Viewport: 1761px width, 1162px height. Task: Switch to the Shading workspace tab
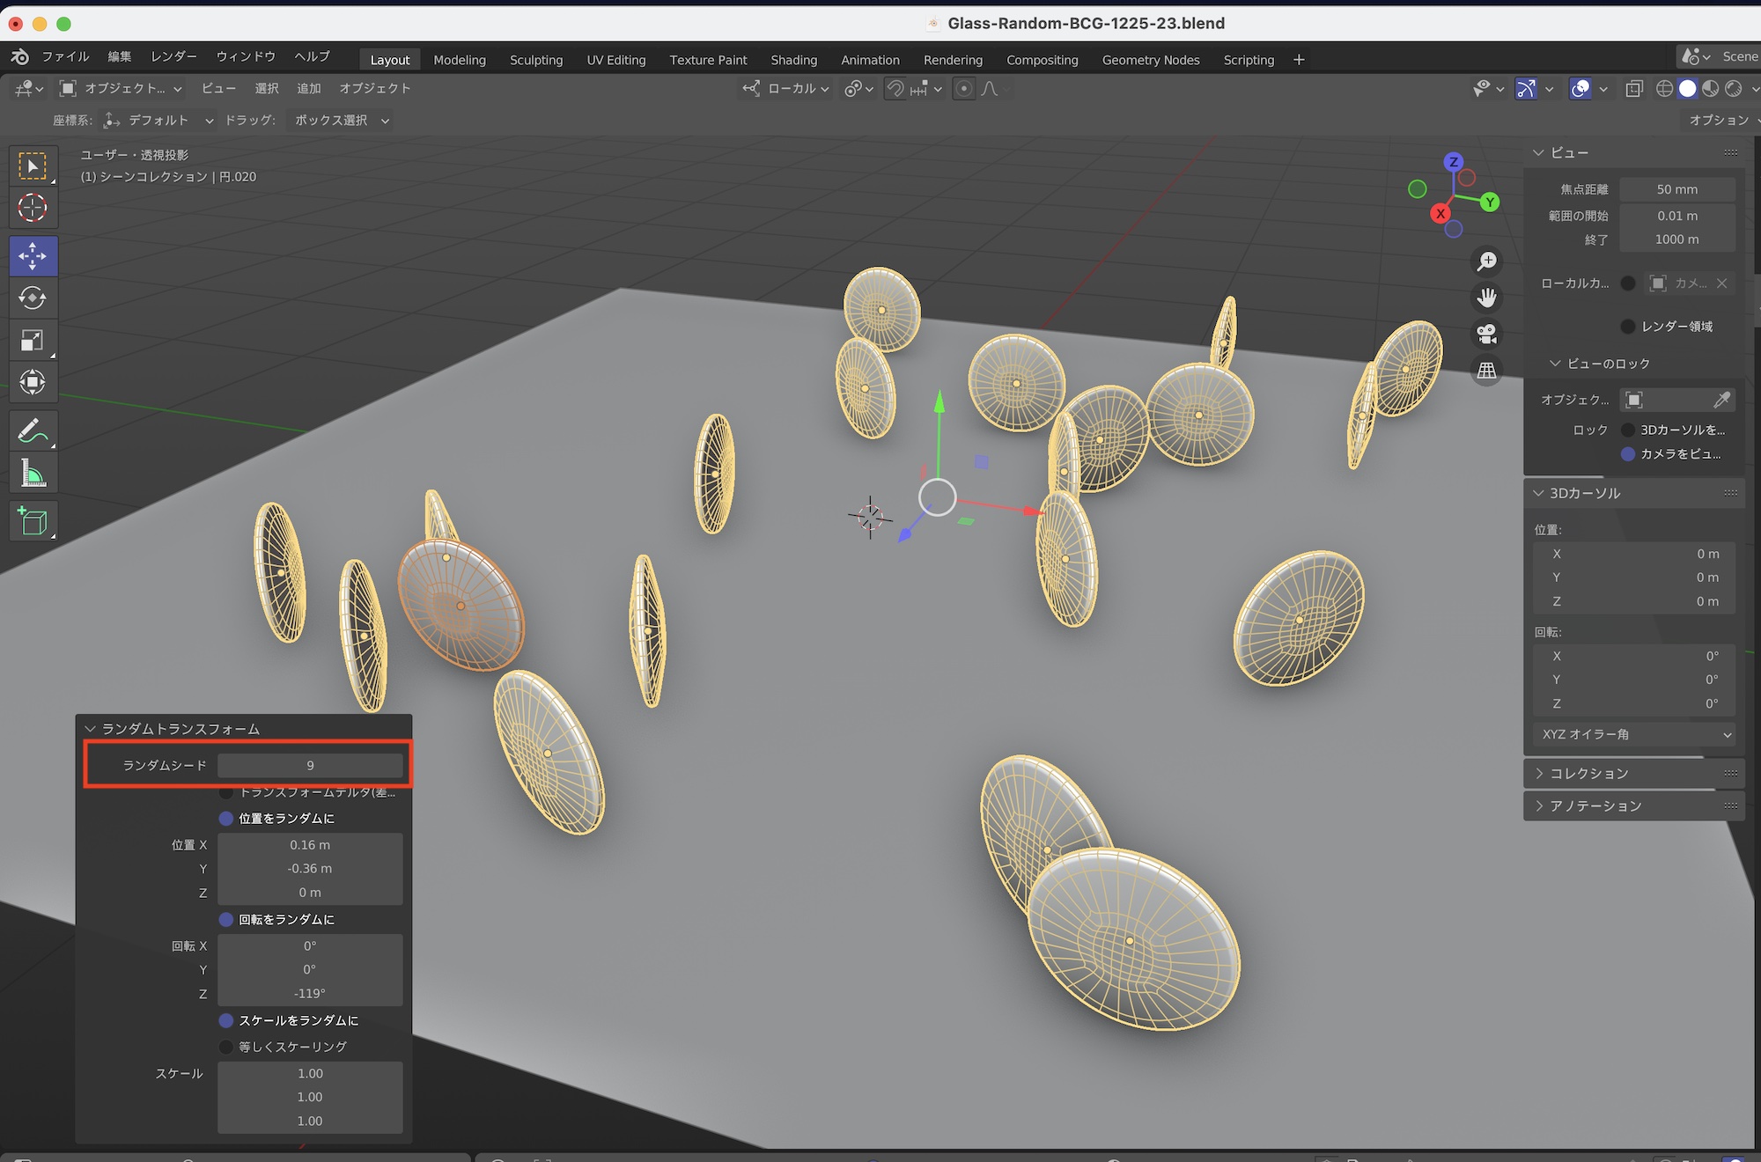(x=793, y=60)
